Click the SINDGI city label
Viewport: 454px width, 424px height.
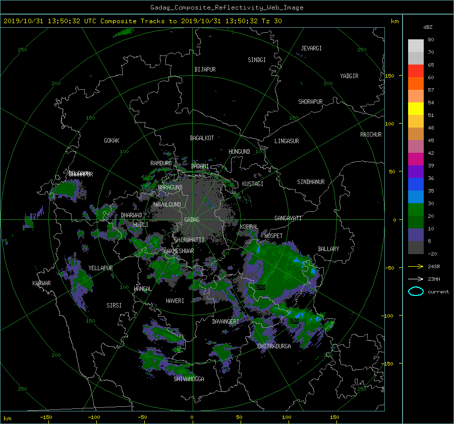tap(257, 60)
